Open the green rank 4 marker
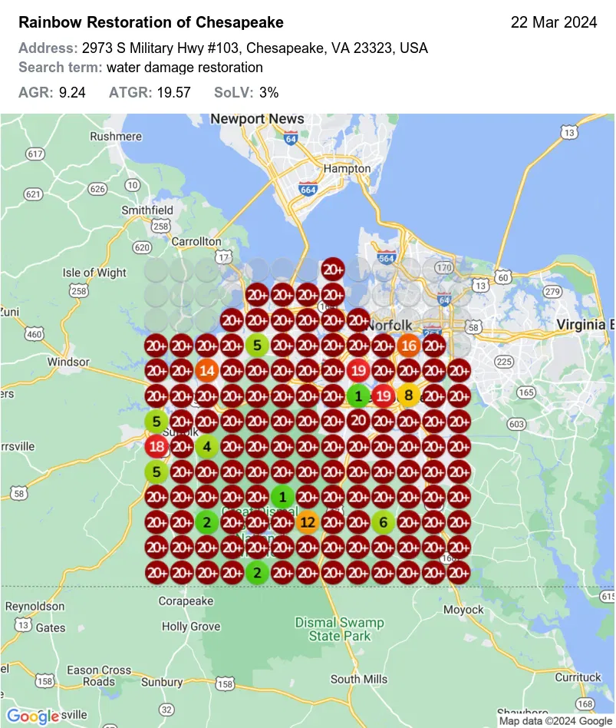 pyautogui.click(x=206, y=447)
